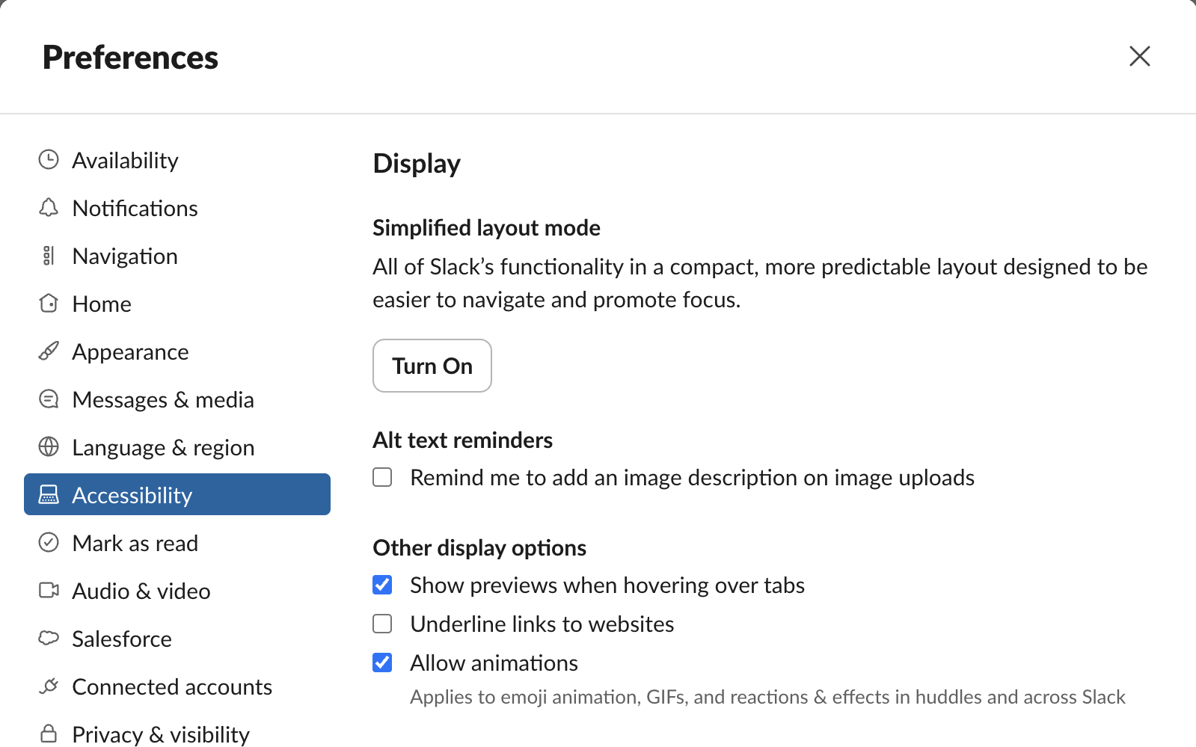Click the plug icon for Connected accounts
1196x747 pixels.
coord(49,686)
